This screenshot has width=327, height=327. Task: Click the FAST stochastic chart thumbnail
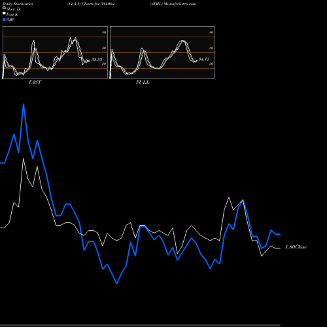[55, 52]
